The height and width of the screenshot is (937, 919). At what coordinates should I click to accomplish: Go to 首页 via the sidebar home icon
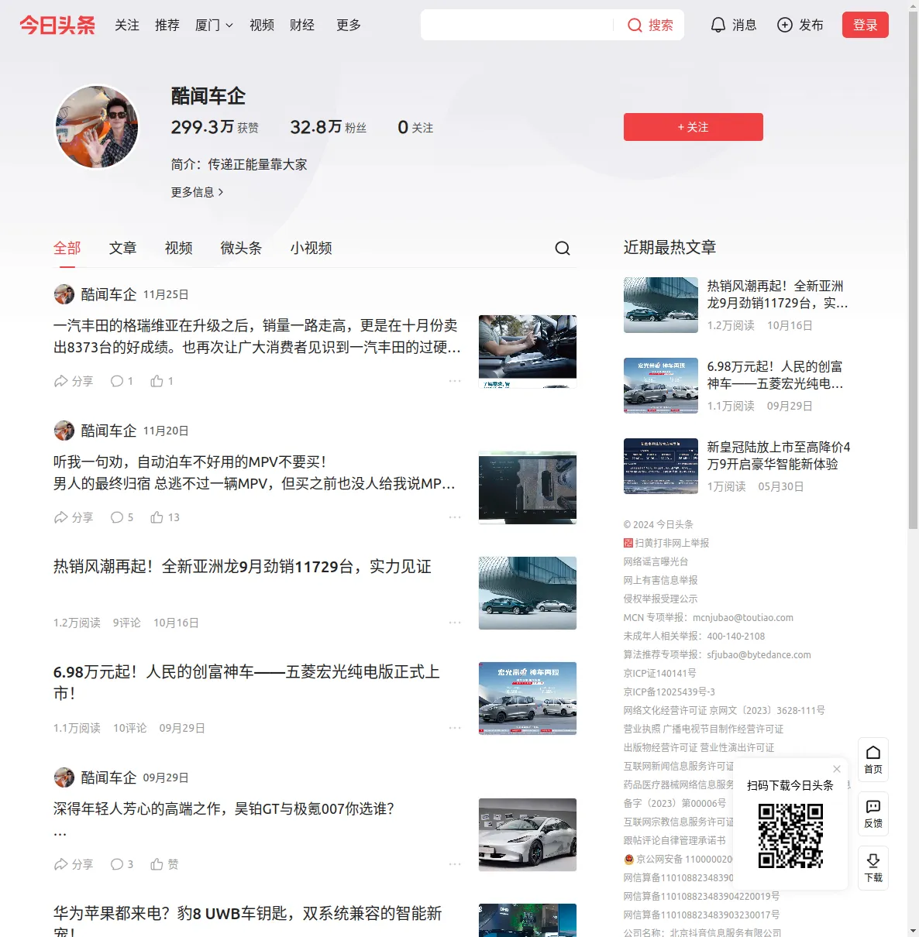click(x=873, y=760)
